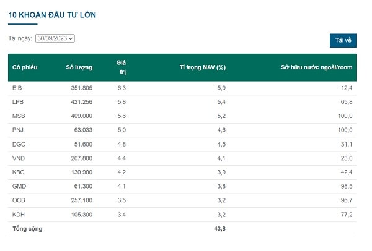Select the KDH stock ticker cell
The width and height of the screenshot is (372, 251).
[18, 215]
